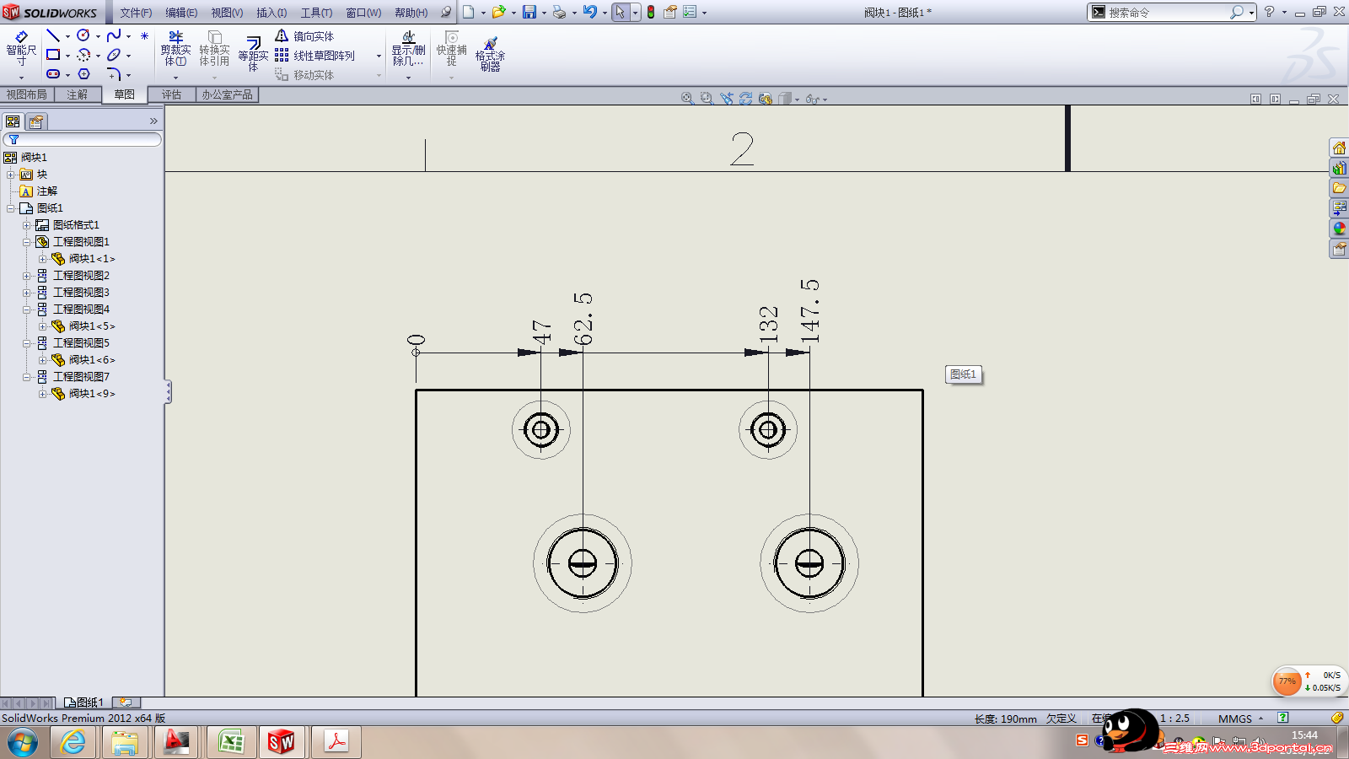Image resolution: width=1349 pixels, height=759 pixels.
Task: Open SolidWorks Resources home icon
Action: tap(1339, 148)
